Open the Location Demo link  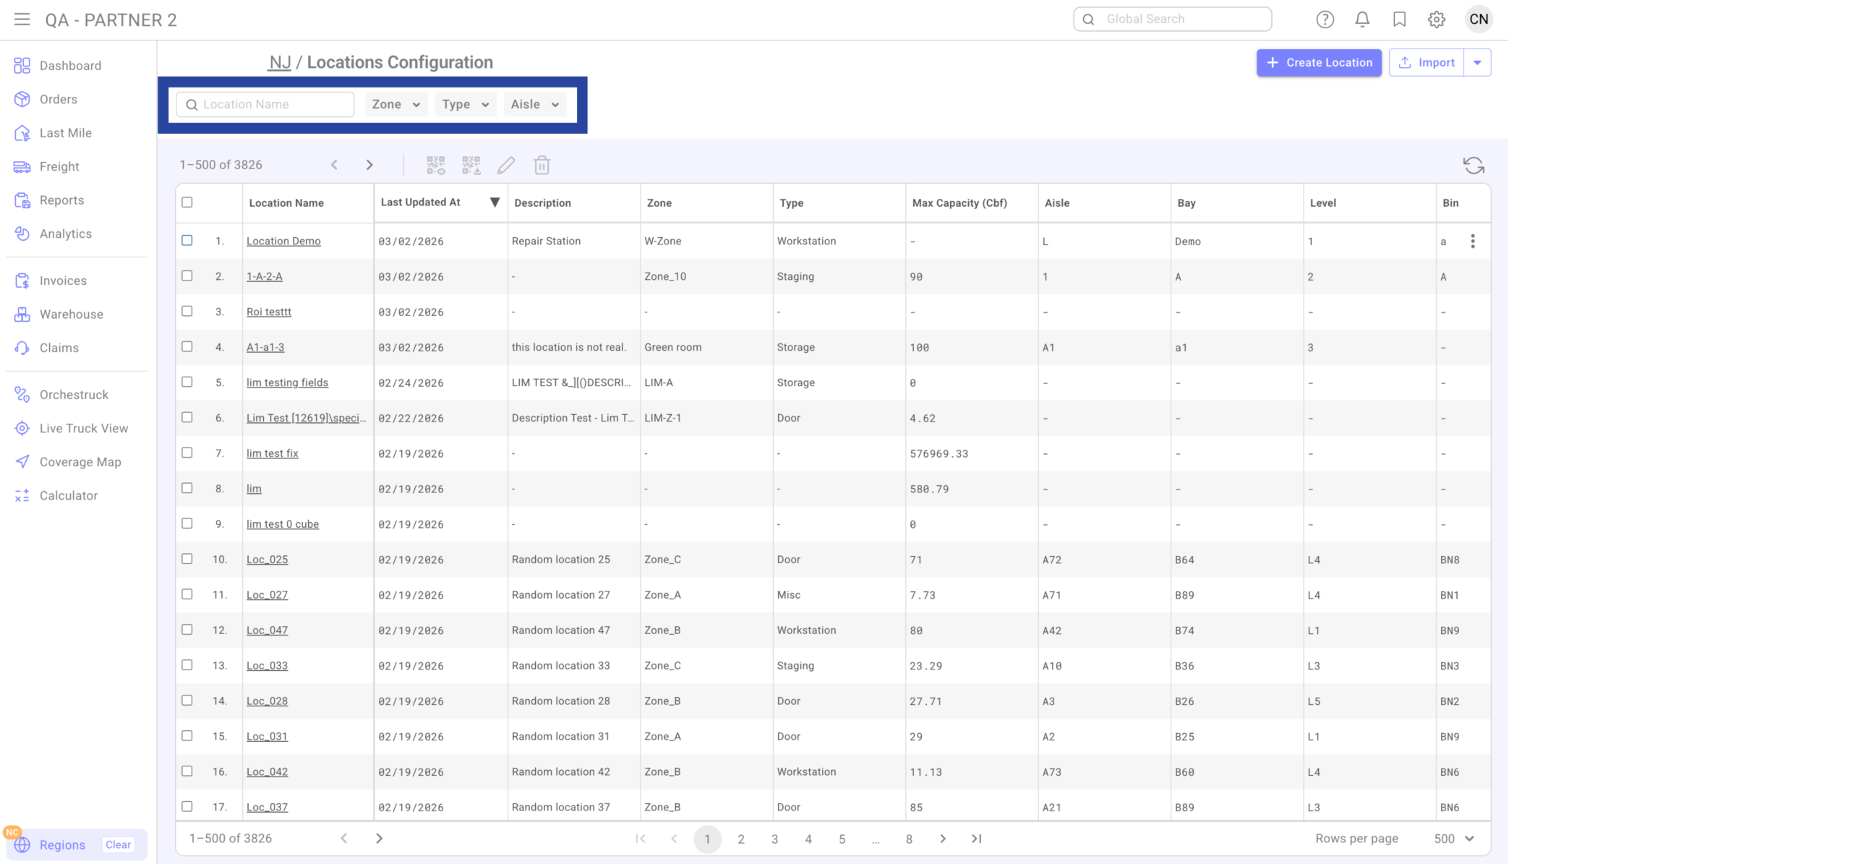pyautogui.click(x=283, y=241)
